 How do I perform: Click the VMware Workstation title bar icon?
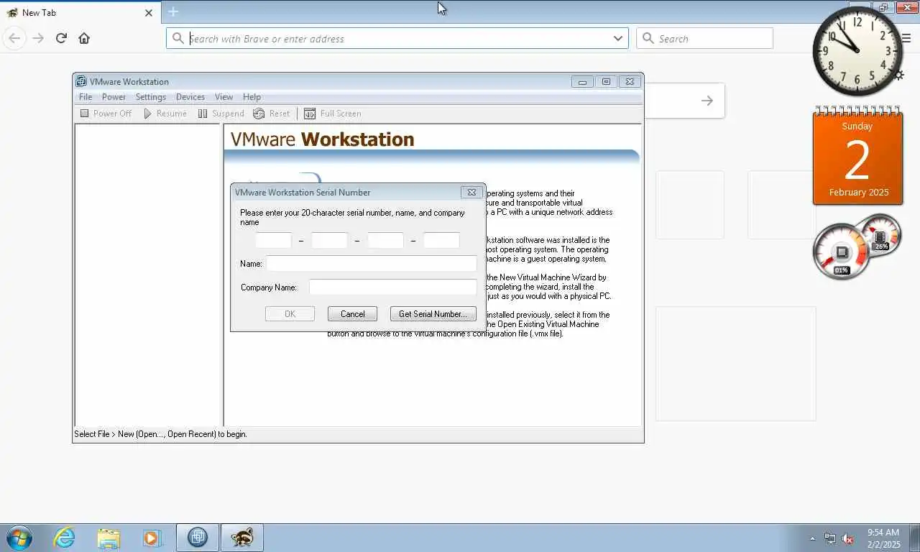(x=81, y=81)
